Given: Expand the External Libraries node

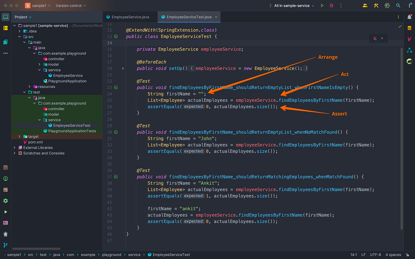Looking at the screenshot, I should click(15, 148).
